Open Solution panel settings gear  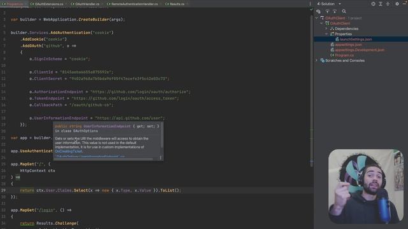(x=397, y=4)
